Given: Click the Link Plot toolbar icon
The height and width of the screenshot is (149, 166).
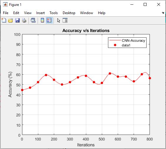Looking at the screenshot, I should 33,20.
